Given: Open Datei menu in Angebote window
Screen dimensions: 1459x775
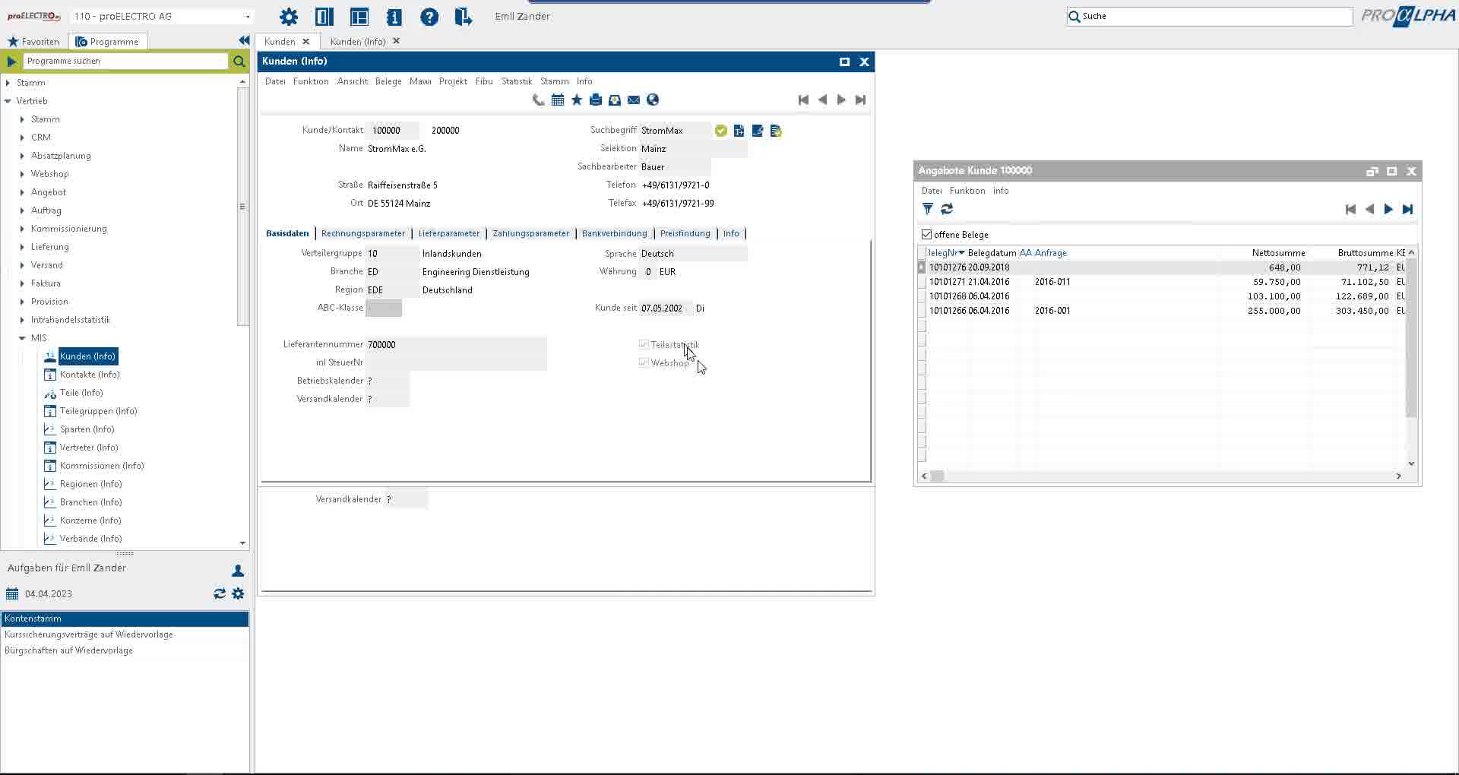Looking at the screenshot, I should click(932, 191).
